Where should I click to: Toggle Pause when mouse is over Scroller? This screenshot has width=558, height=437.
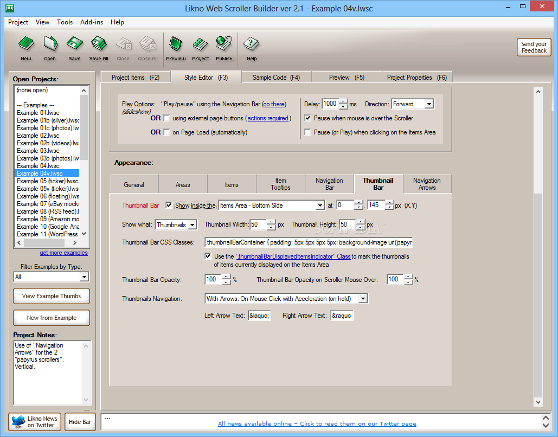click(x=308, y=118)
